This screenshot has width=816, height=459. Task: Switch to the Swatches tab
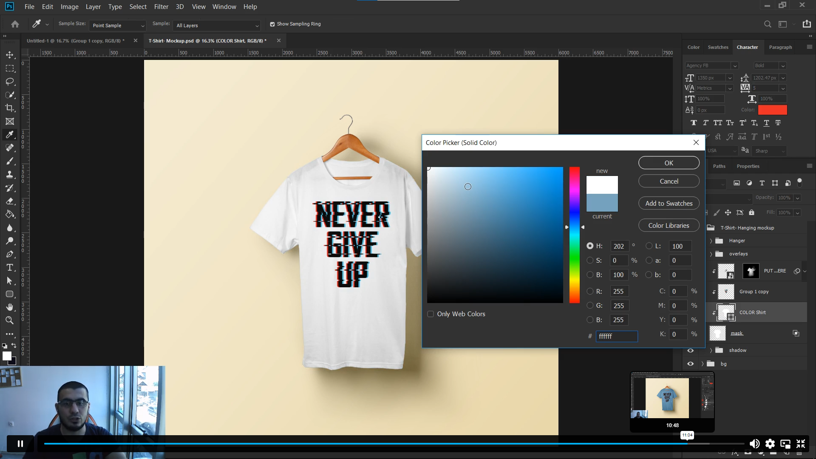tap(718, 47)
